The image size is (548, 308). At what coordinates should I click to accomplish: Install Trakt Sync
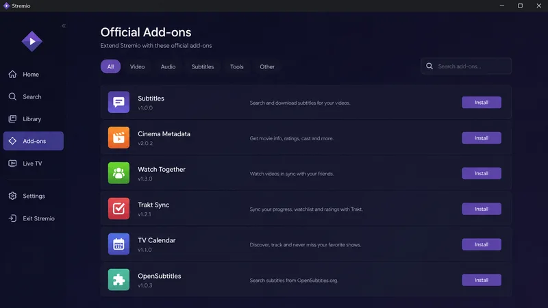[482, 209]
